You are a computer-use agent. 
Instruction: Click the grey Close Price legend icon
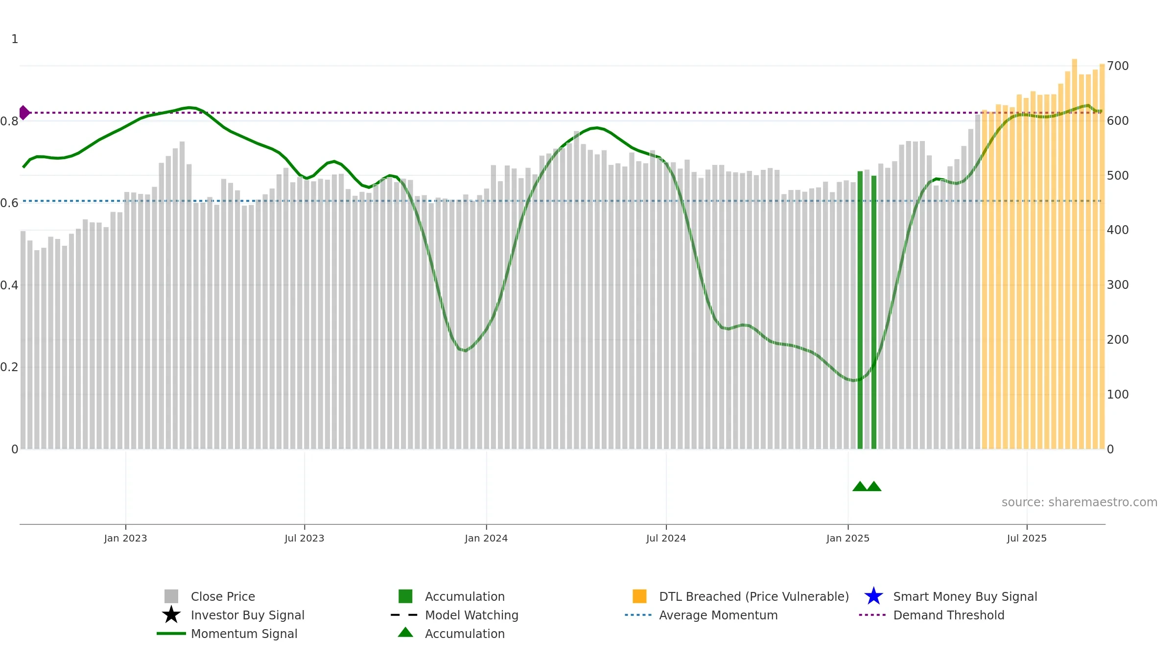point(171,596)
